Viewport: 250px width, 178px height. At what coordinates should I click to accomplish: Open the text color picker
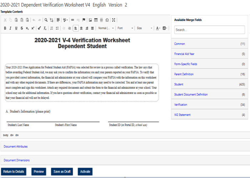[x=158, y=28]
